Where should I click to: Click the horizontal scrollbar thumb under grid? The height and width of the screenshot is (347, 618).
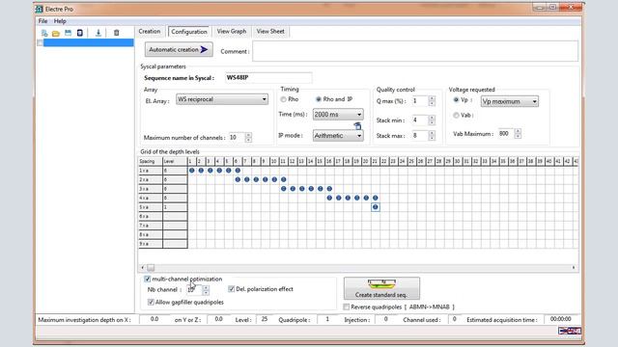pyautogui.click(x=151, y=268)
